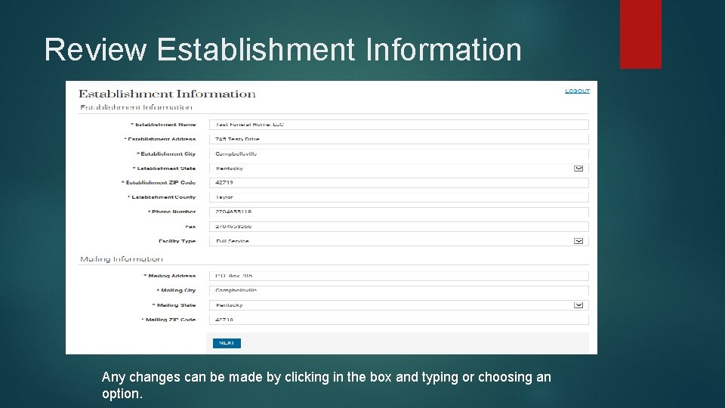
Task: Click the Mailing City input field
Action: click(x=399, y=290)
